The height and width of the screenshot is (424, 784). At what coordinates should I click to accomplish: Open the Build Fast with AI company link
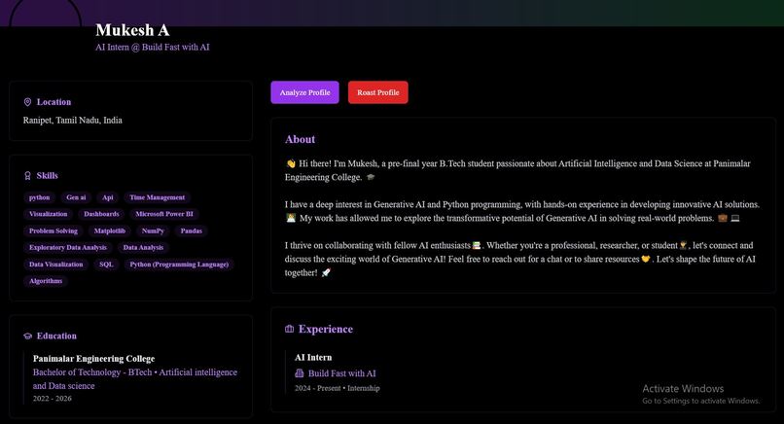tap(342, 373)
